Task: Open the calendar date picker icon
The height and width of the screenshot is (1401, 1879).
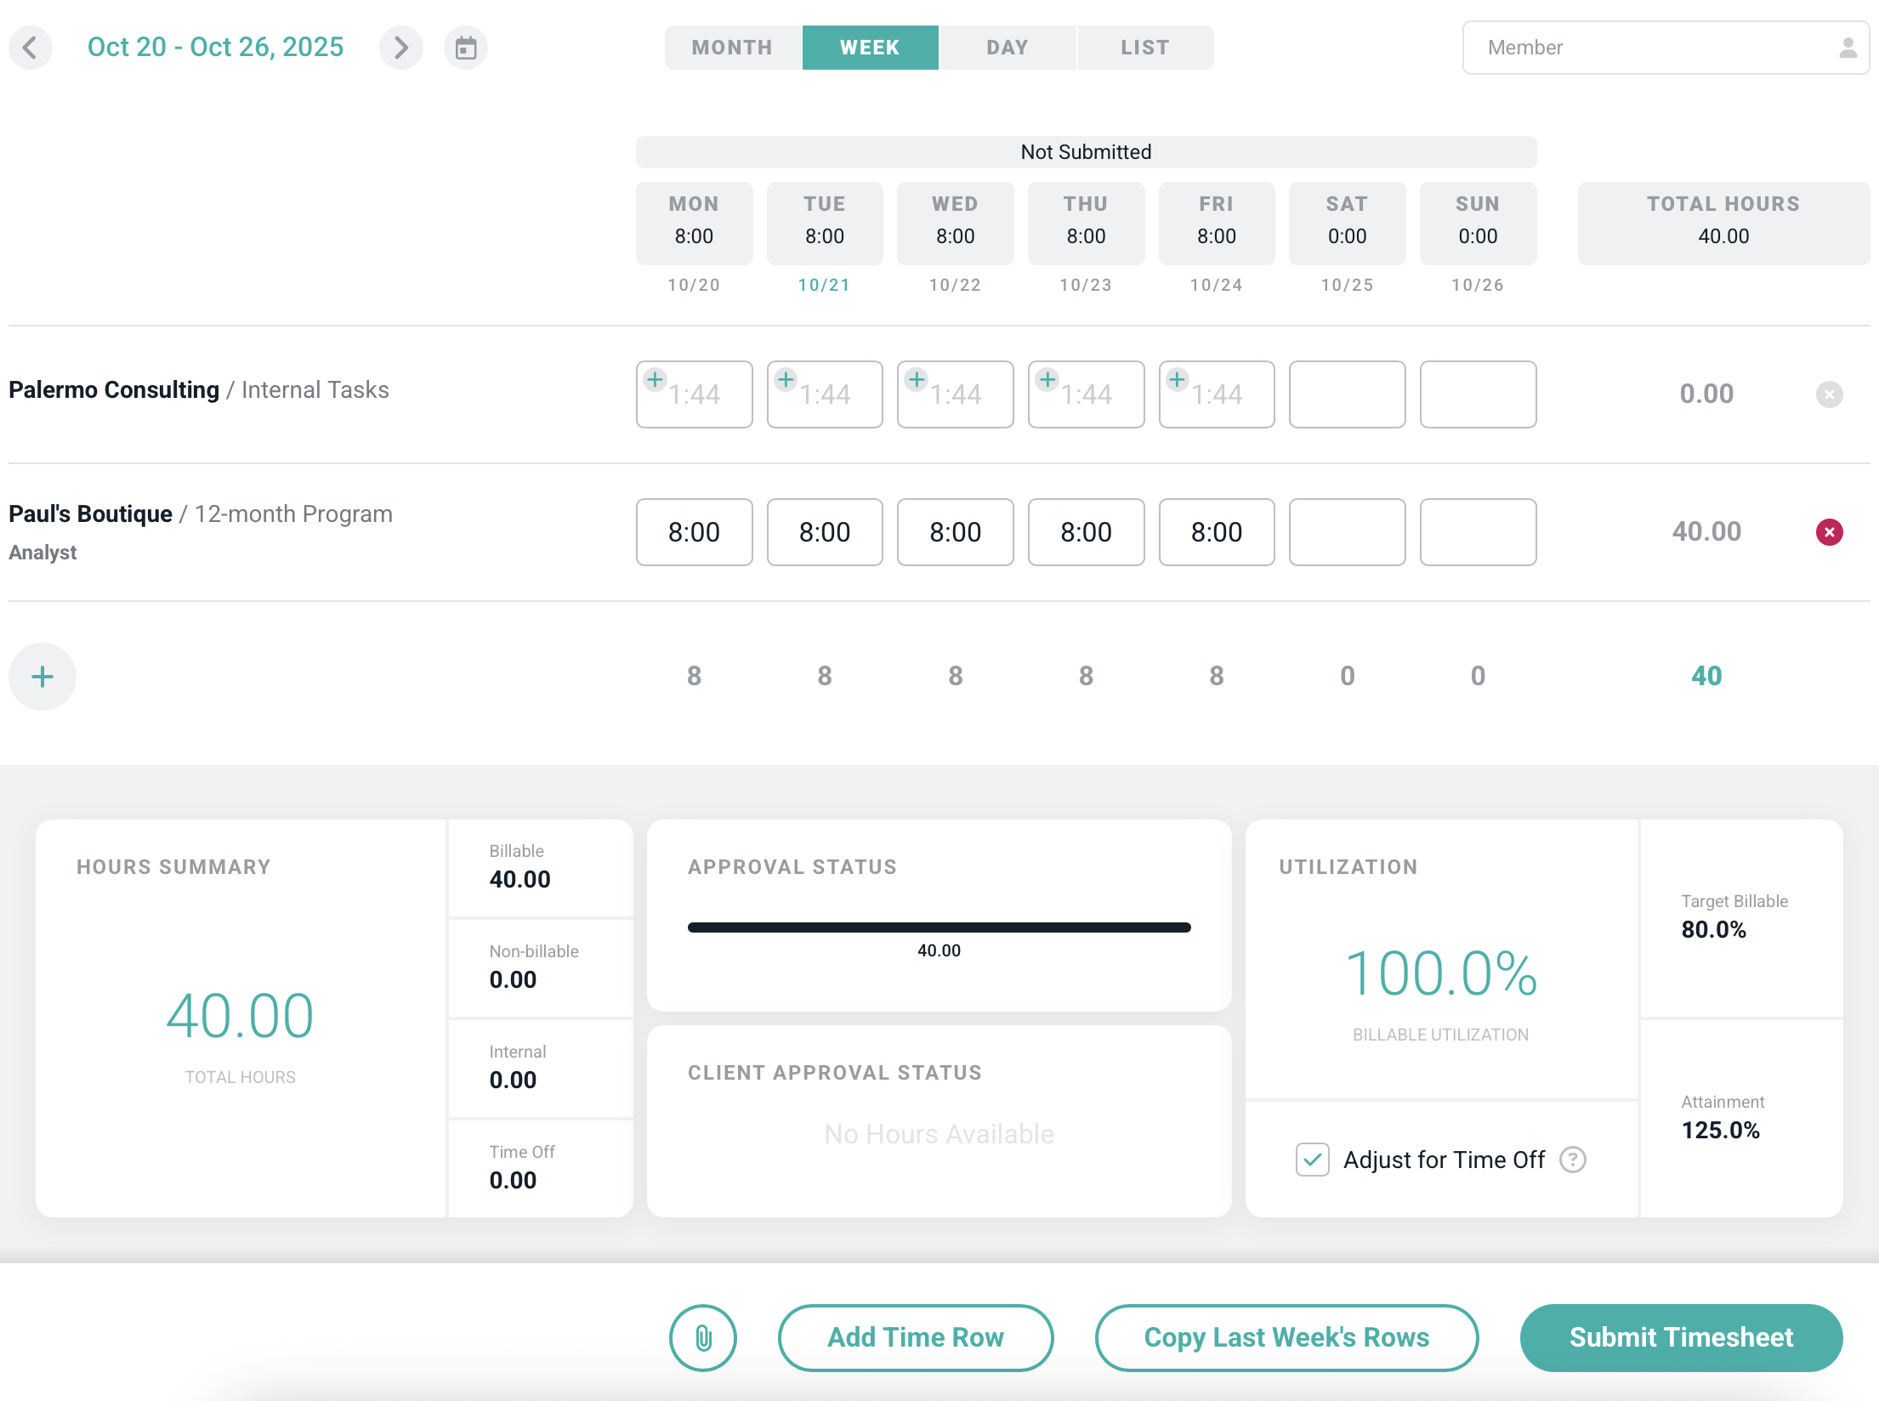Action: [x=465, y=48]
